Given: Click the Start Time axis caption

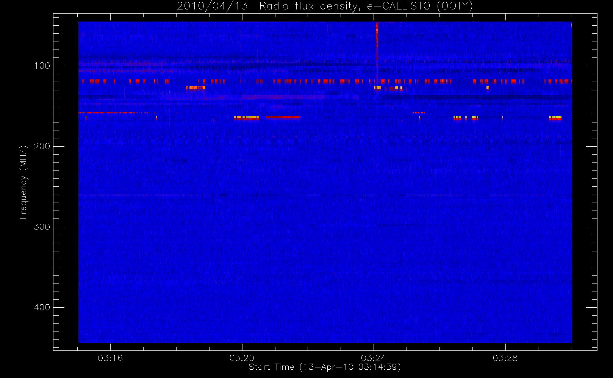Looking at the screenshot, I should click(325, 367).
